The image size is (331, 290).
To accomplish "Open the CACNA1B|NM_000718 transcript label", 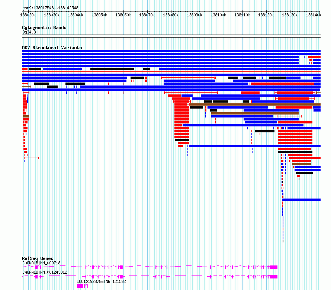I will coord(41,263).
